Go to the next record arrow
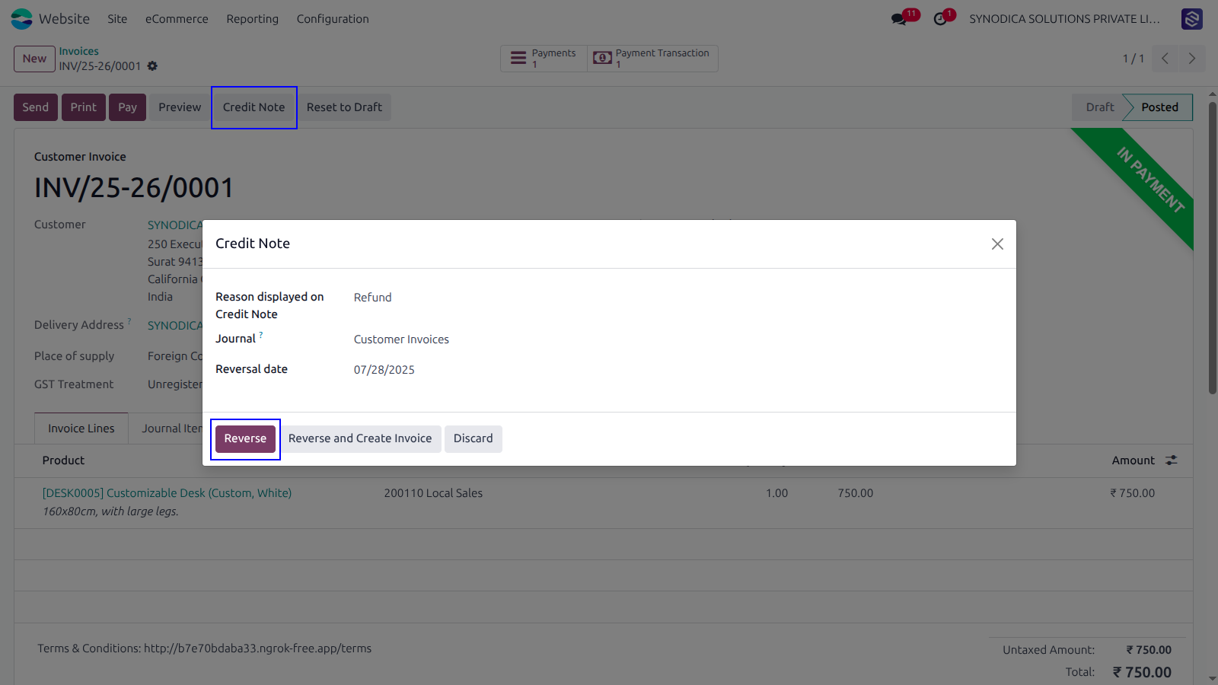The height and width of the screenshot is (685, 1218). click(1192, 59)
